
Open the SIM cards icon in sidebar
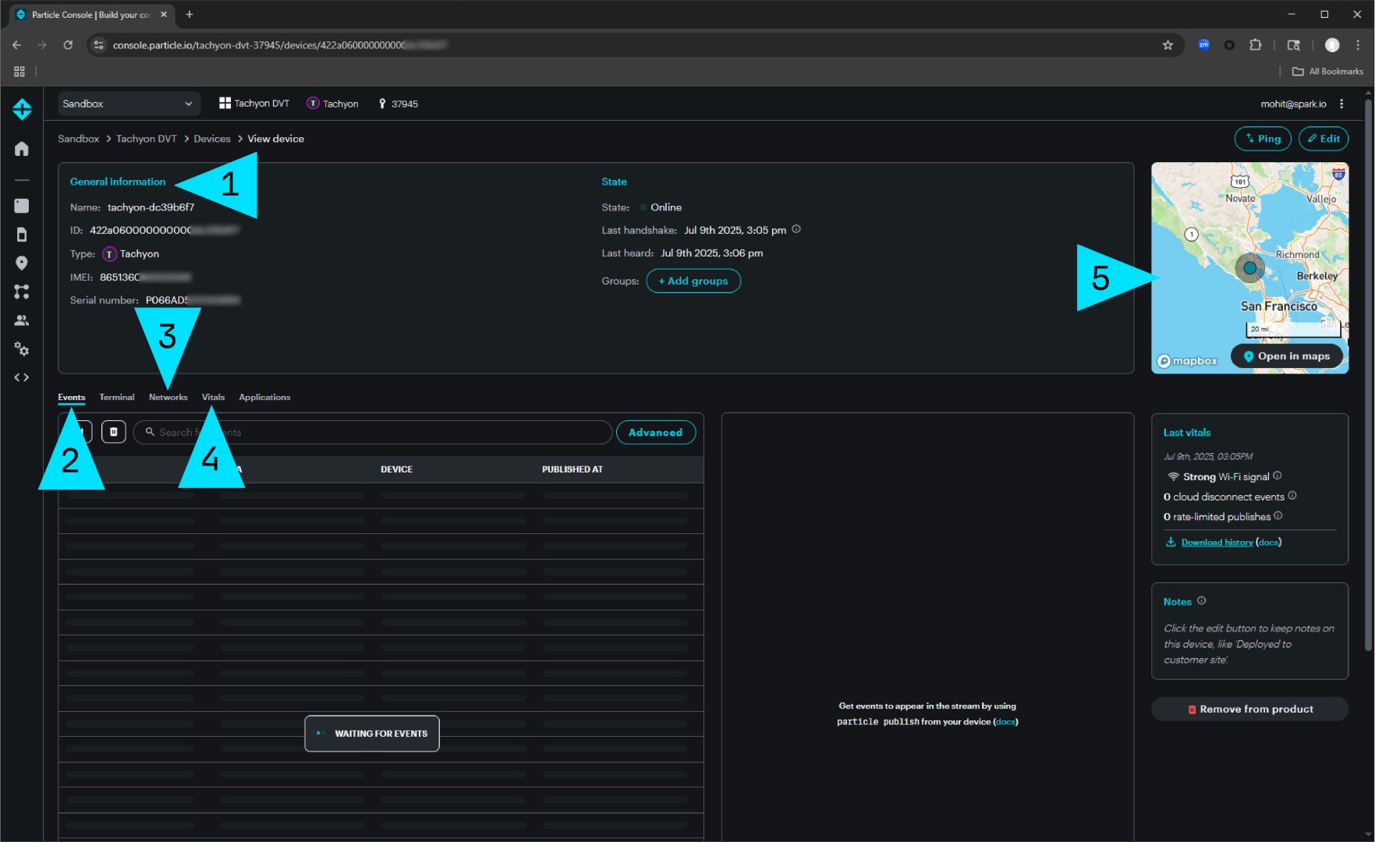point(22,235)
